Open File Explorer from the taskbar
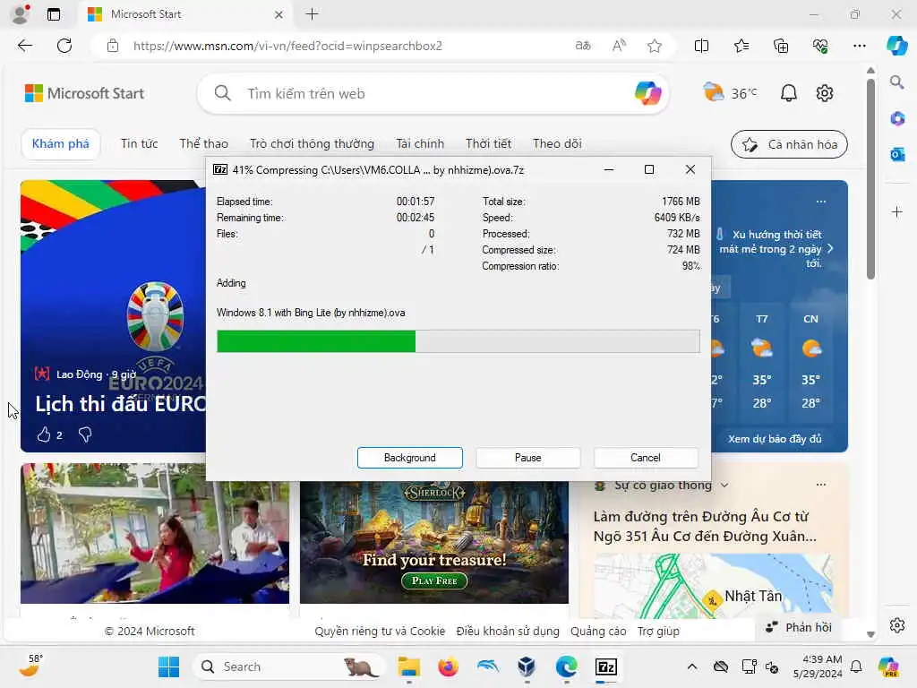This screenshot has height=688, width=917. 408,666
